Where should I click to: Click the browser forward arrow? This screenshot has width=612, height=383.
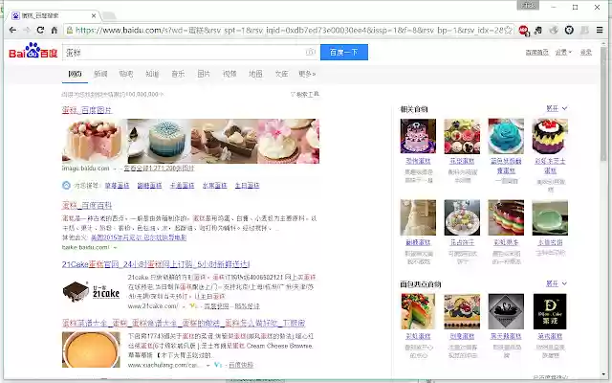pyautogui.click(x=27, y=30)
